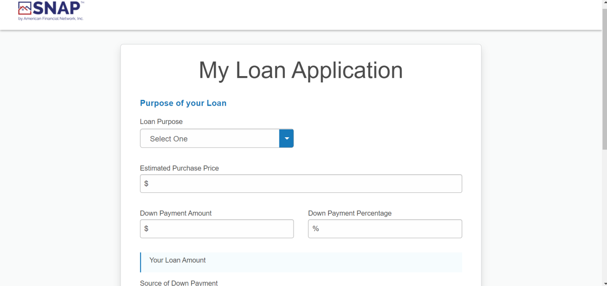607x286 pixels.
Task: Click the SNAP logo in the header
Action: 51,11
